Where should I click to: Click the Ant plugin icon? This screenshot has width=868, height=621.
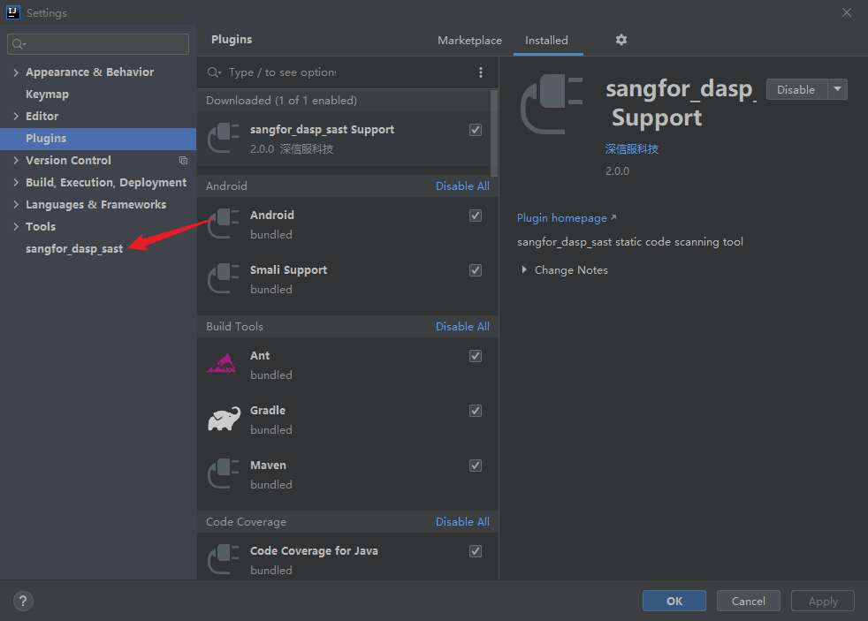pyautogui.click(x=222, y=364)
